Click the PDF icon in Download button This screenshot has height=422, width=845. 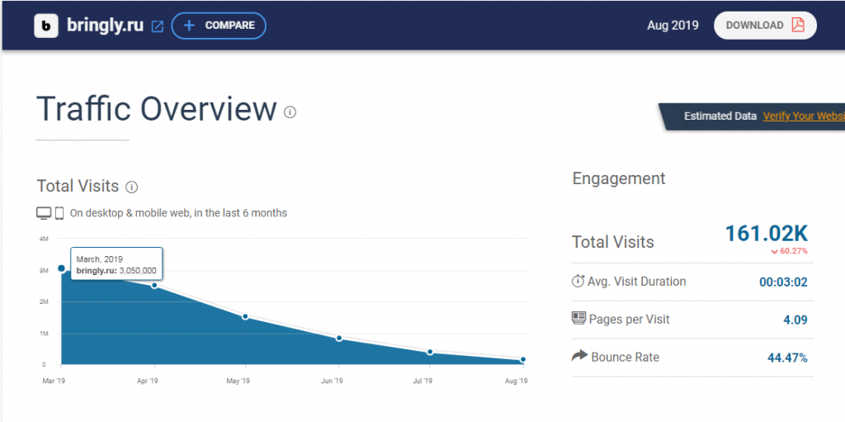coord(797,25)
